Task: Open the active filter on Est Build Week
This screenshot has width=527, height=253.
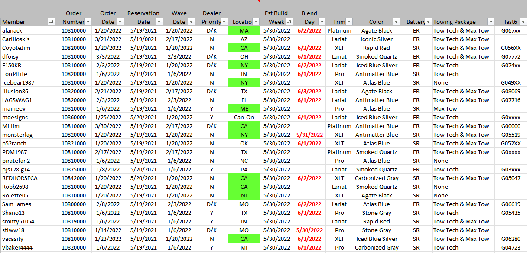Action: click(290, 22)
